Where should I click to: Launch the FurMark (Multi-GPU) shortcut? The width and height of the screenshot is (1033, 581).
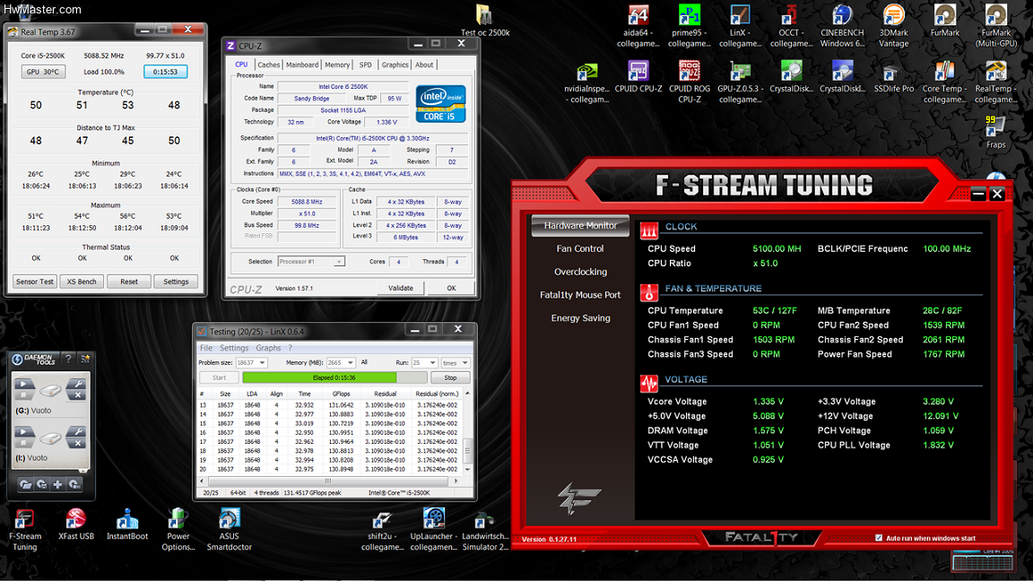(x=995, y=26)
